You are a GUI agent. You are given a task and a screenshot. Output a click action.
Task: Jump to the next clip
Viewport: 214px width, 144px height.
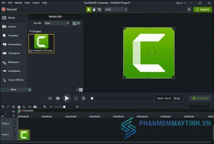tap(83, 98)
